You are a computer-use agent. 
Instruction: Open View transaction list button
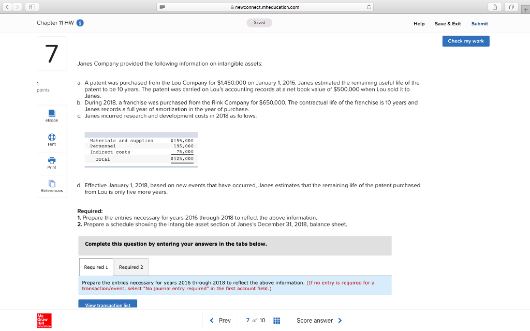click(108, 304)
